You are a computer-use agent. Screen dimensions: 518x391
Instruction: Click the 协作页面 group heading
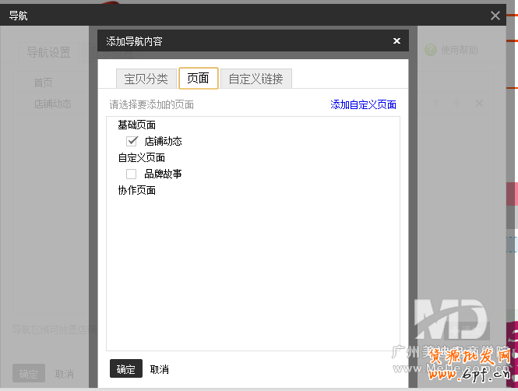137,190
